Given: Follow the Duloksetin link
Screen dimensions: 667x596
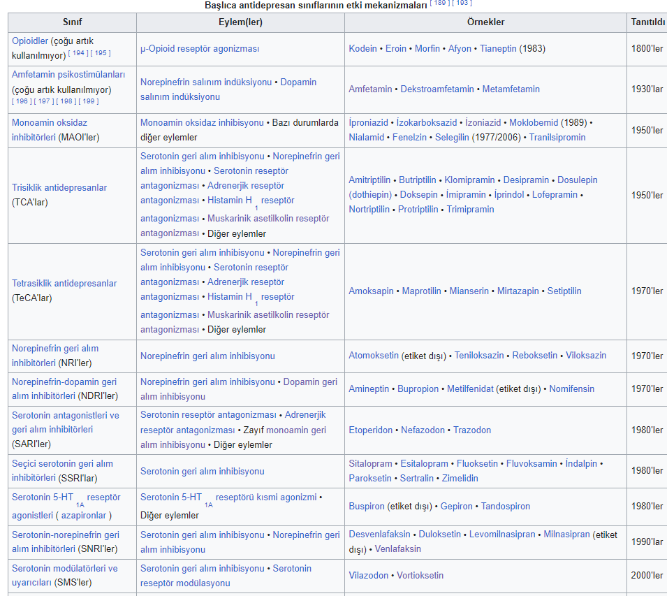Looking at the screenshot, I should pyautogui.click(x=440, y=535).
